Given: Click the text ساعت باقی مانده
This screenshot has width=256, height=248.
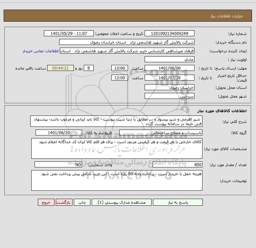Looking at the screenshot, I should pos(31,68).
